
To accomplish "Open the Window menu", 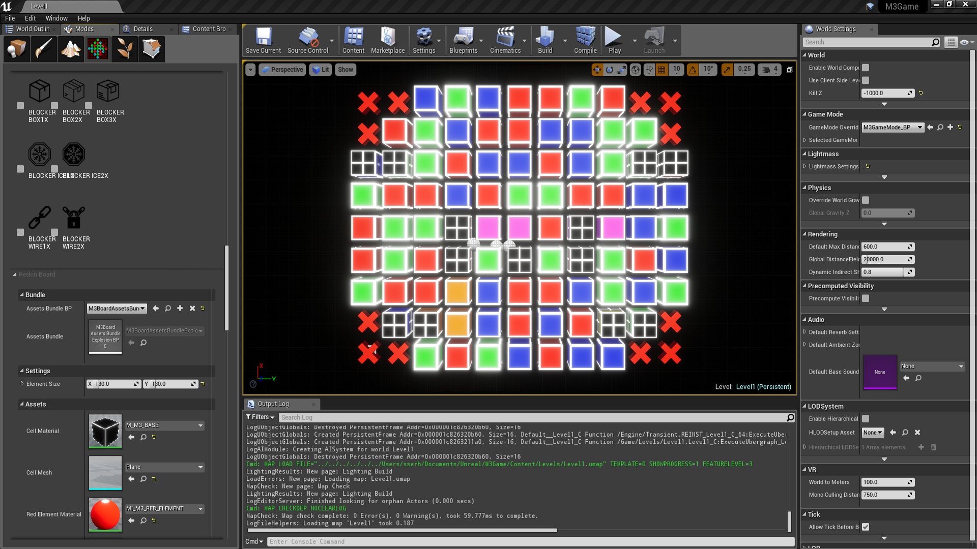I will pyautogui.click(x=56, y=18).
